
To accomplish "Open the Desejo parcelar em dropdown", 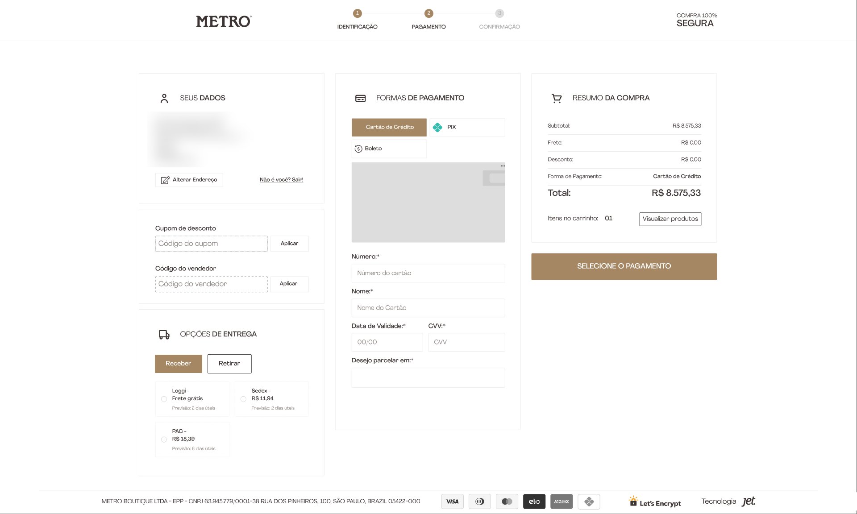I will point(428,377).
